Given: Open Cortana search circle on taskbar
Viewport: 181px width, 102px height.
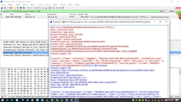Looking at the screenshot, I should [x=7, y=100].
